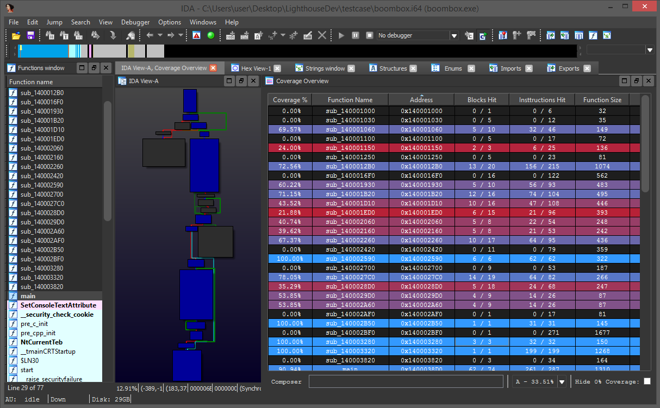
Task: Click the breakpoint list toolbar icon
Action: click(x=503, y=35)
